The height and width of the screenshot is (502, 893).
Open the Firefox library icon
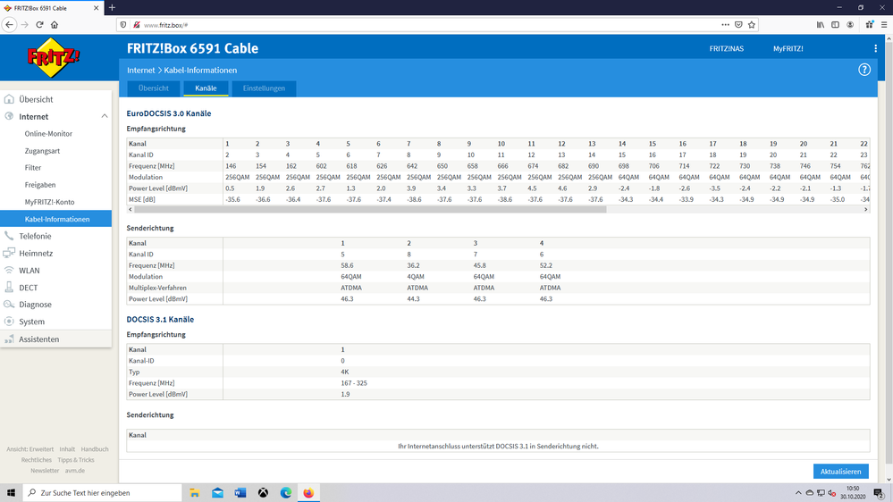click(x=820, y=24)
